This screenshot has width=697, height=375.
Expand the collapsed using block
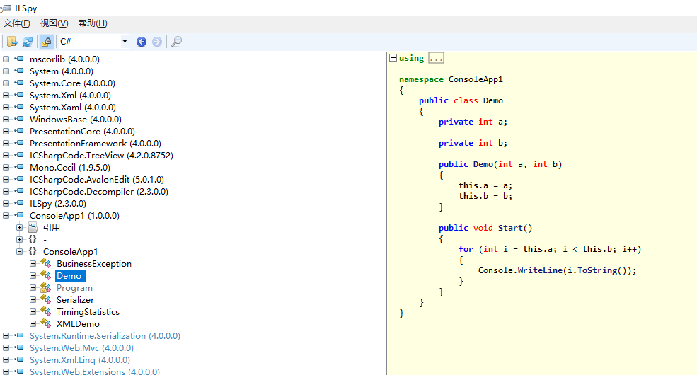393,58
